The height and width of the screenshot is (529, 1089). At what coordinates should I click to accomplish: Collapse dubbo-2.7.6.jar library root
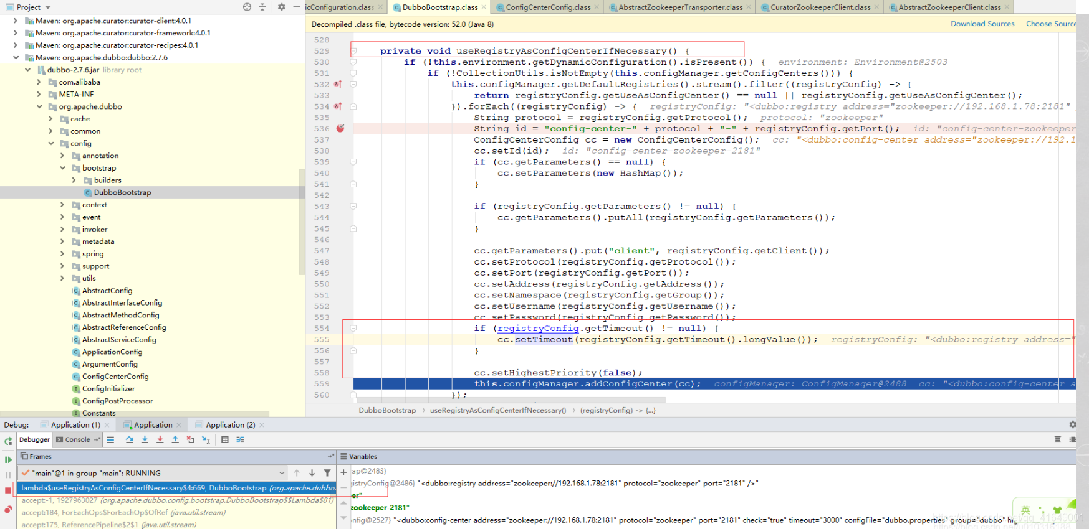pos(27,70)
